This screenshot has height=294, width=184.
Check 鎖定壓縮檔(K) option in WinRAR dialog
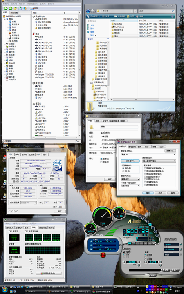tap(145, 185)
